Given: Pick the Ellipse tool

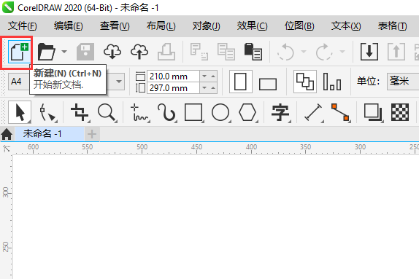Looking at the screenshot, I should [x=220, y=112].
